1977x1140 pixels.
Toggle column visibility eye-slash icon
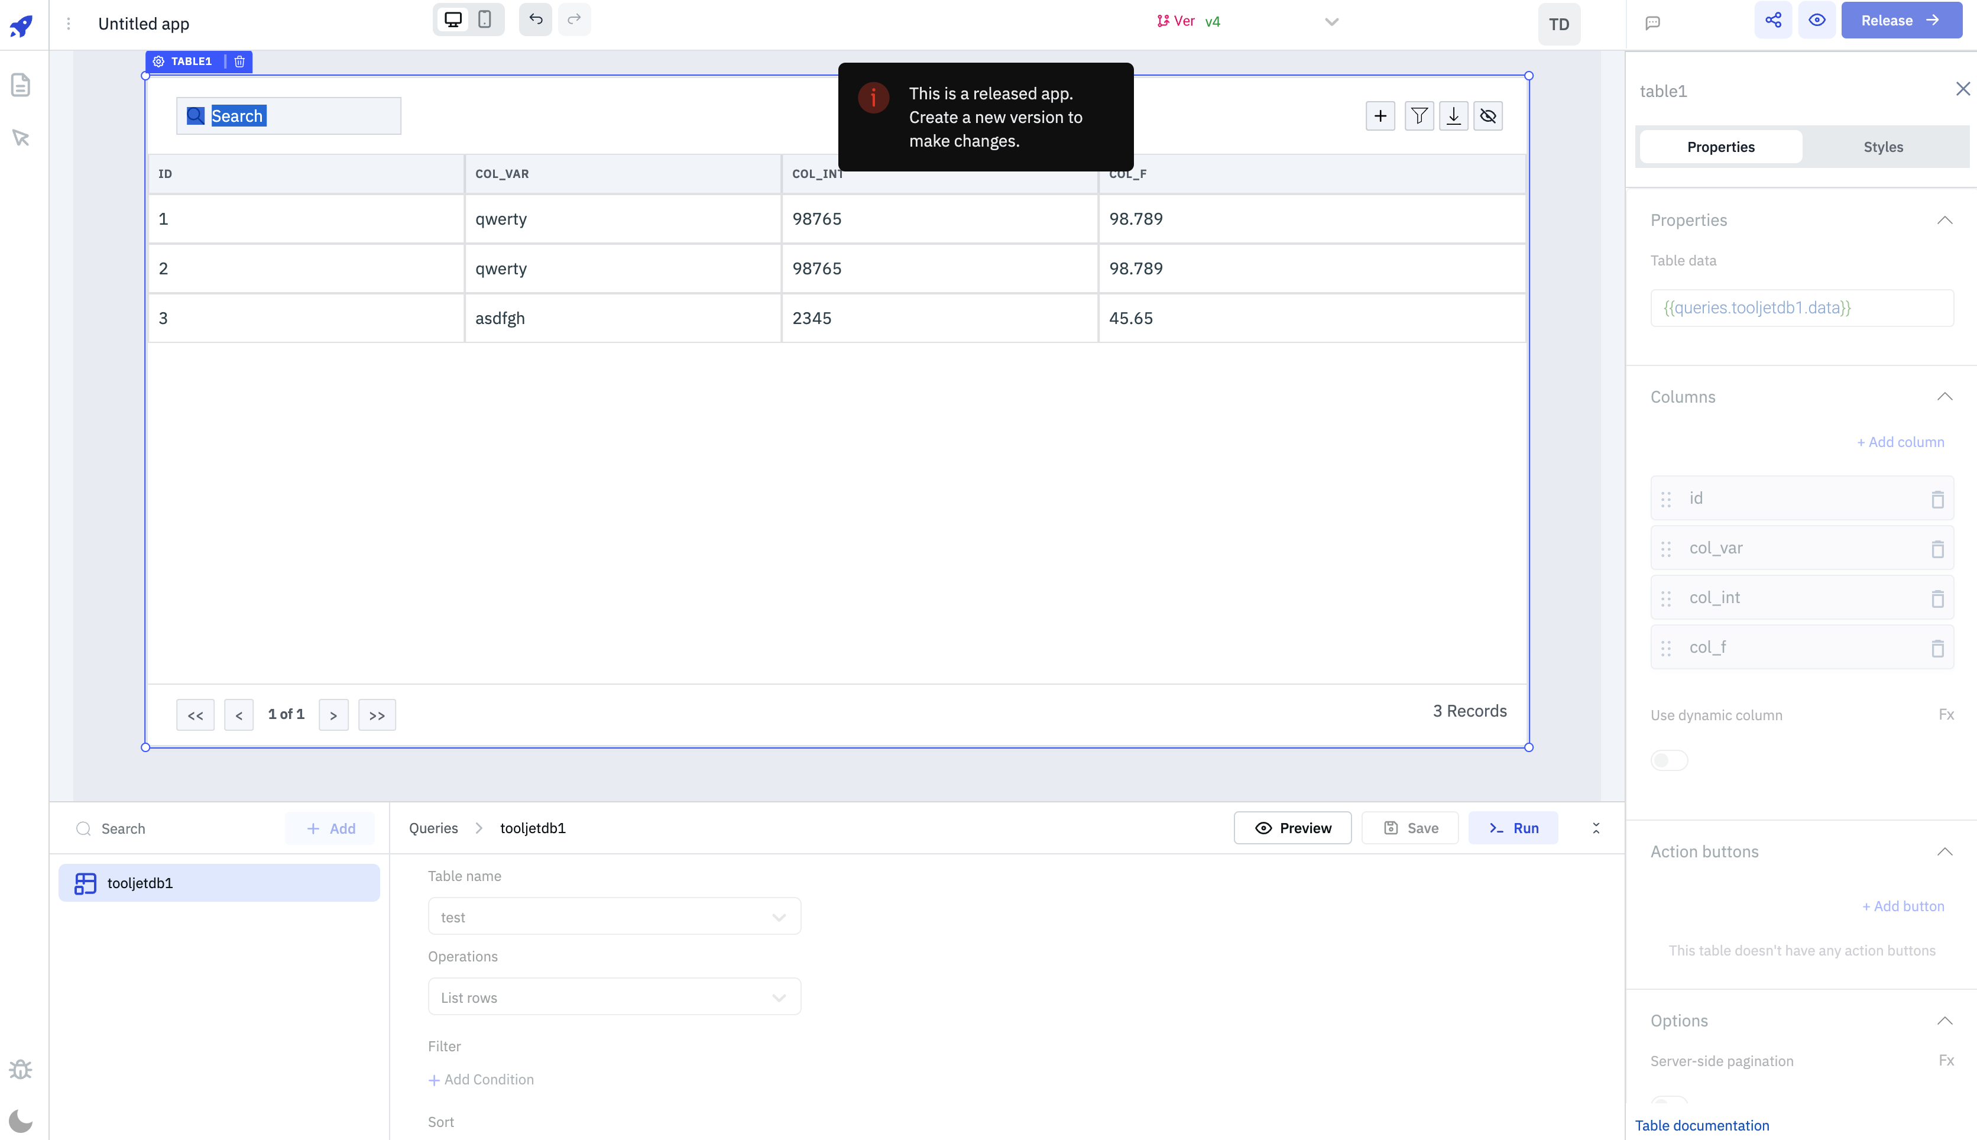tap(1488, 116)
